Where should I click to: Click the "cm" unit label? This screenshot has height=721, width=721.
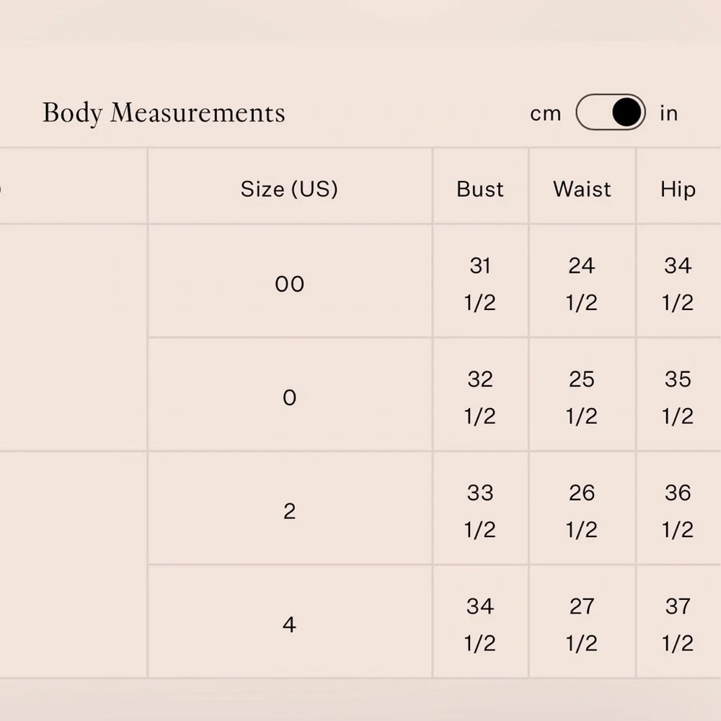[x=545, y=113]
